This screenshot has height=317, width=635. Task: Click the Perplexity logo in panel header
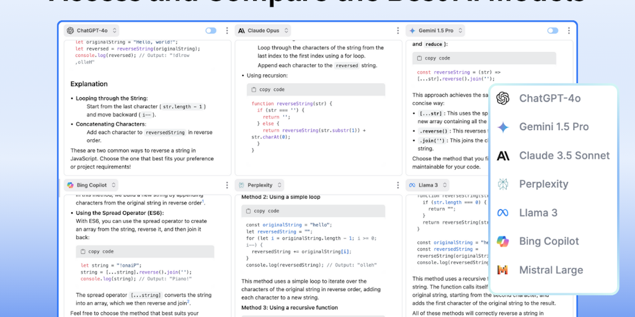pyautogui.click(x=241, y=185)
